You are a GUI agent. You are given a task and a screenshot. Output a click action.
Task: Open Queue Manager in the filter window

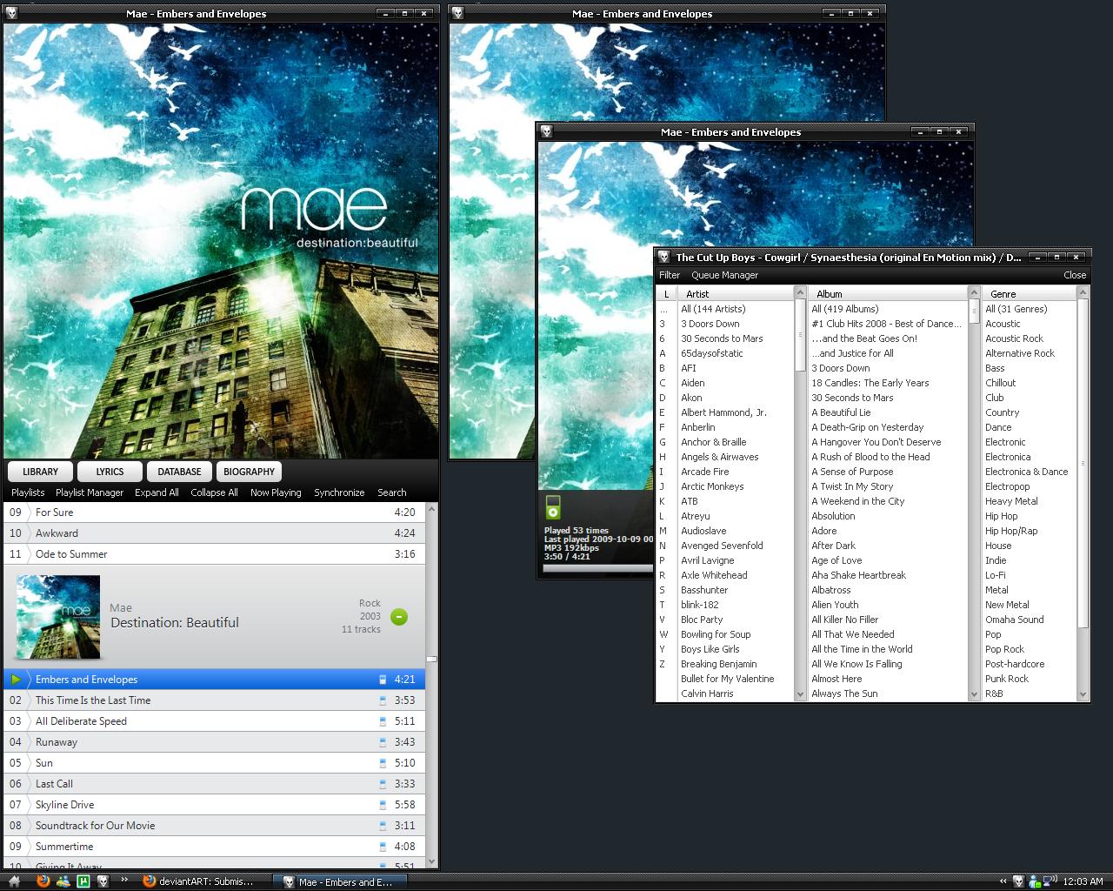tap(724, 275)
